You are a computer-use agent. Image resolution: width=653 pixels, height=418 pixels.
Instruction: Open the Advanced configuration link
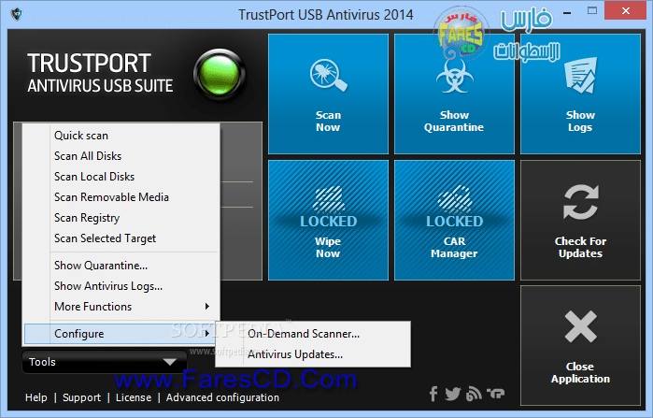tap(222, 397)
